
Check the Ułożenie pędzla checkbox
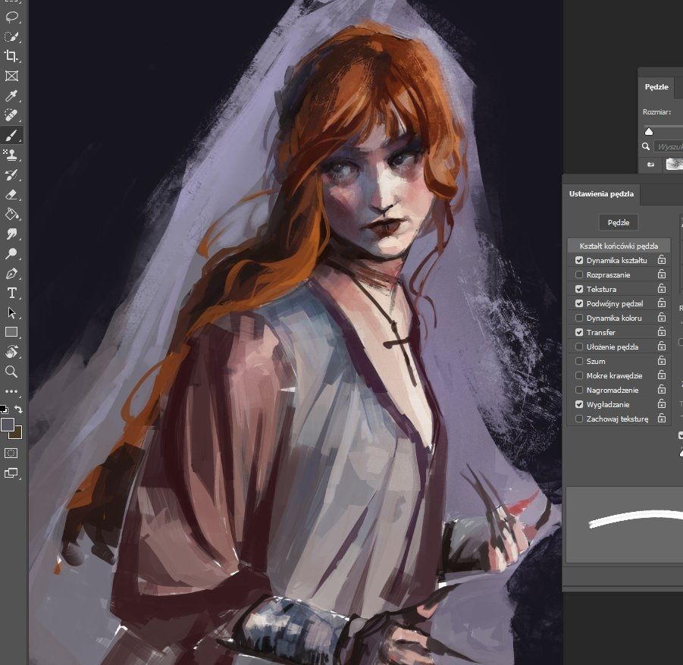point(579,347)
